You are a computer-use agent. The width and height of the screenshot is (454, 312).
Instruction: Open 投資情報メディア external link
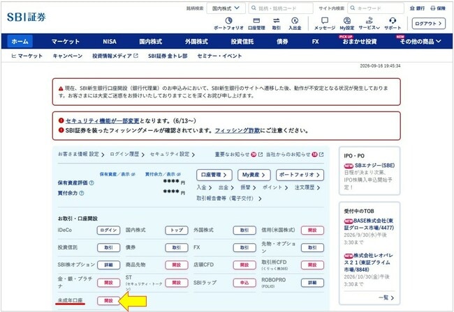coord(115,56)
